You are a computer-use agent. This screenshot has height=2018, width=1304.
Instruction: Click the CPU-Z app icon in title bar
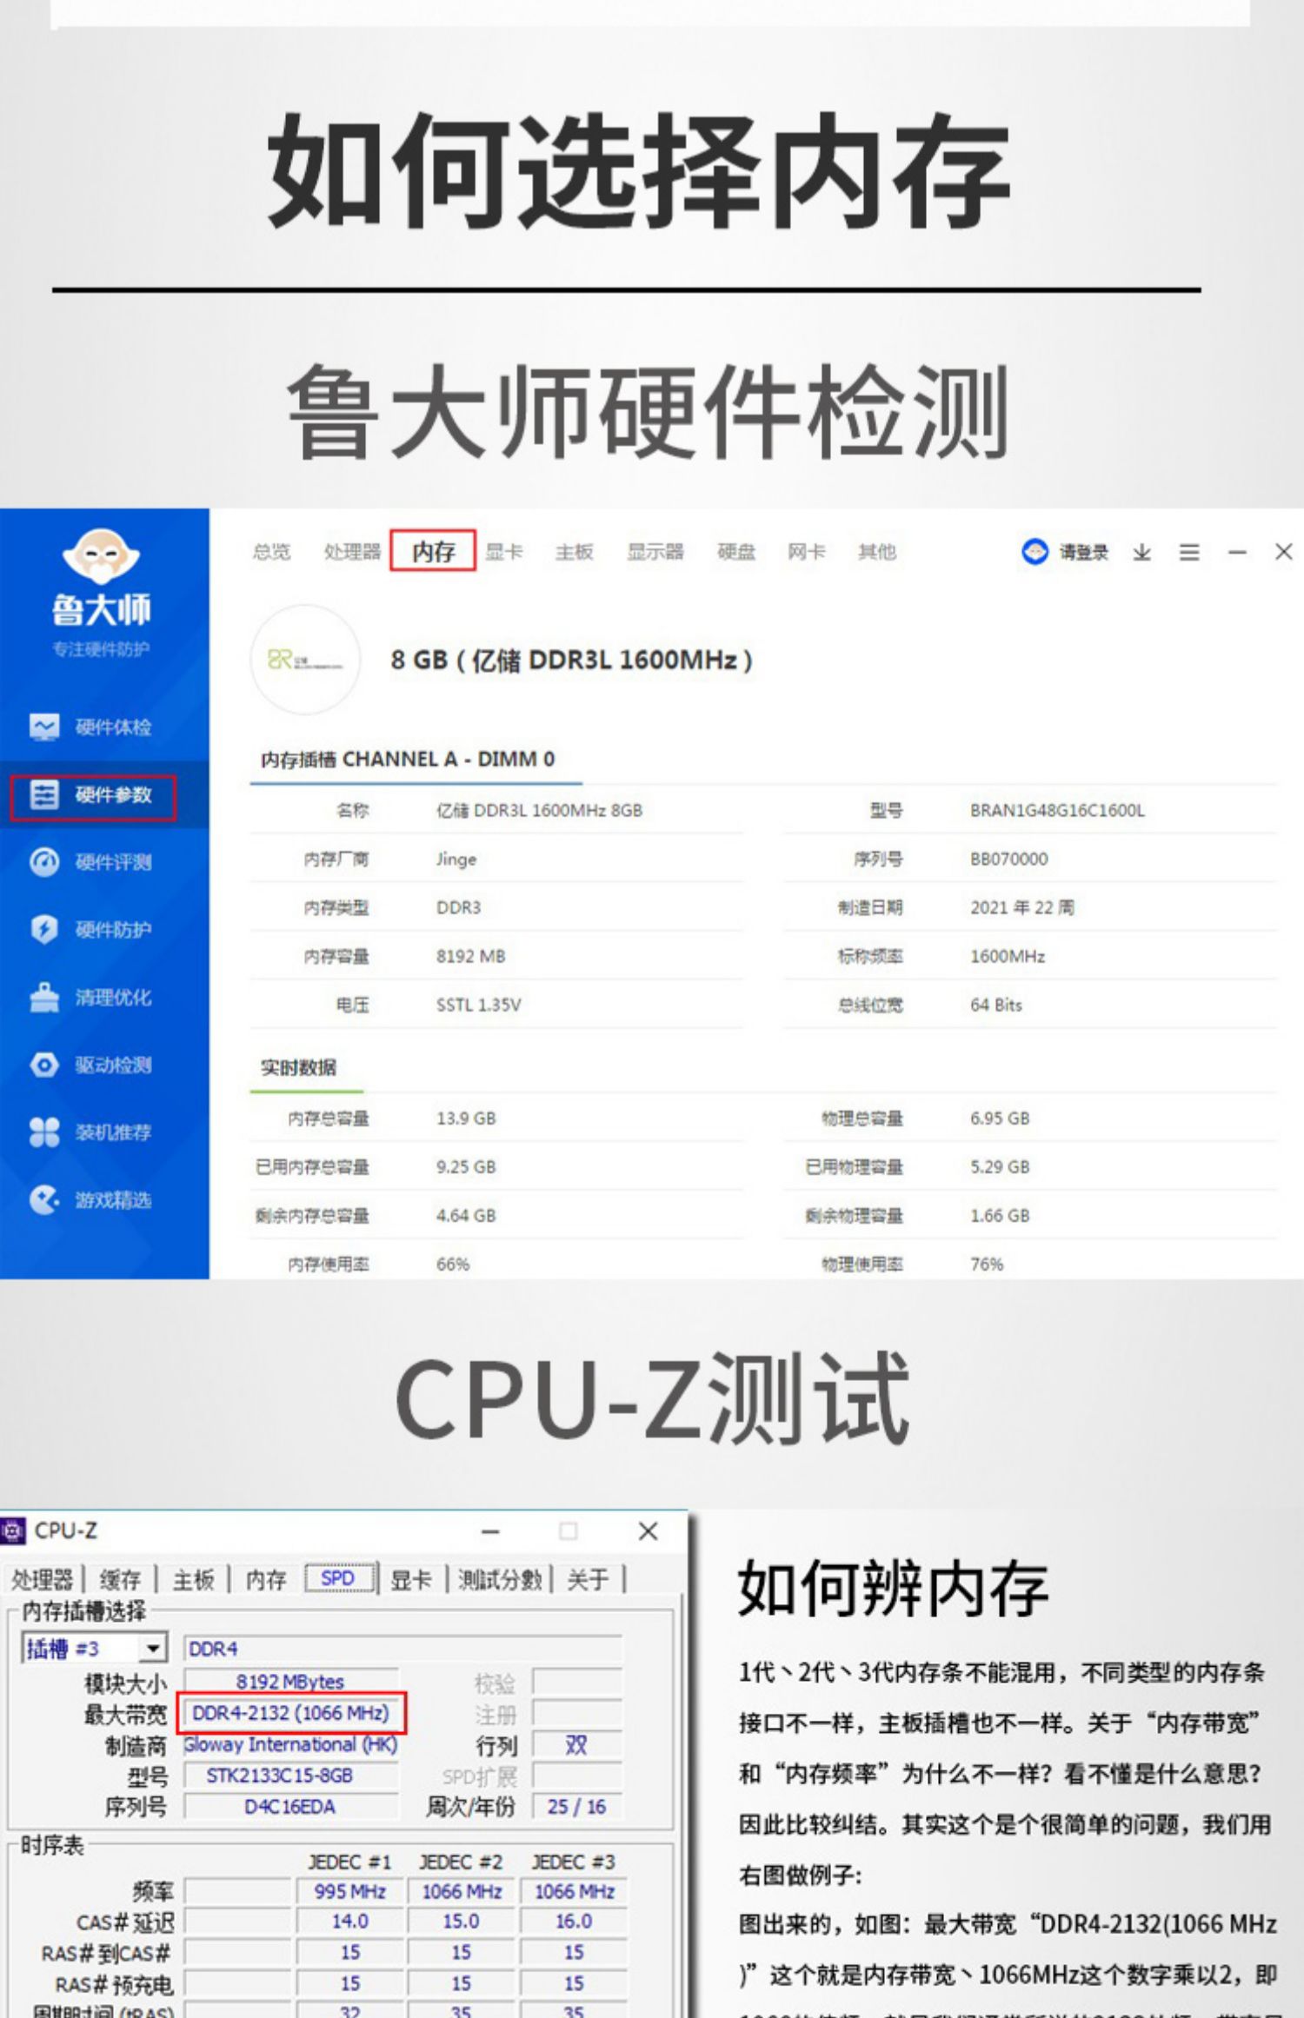tap(12, 1530)
